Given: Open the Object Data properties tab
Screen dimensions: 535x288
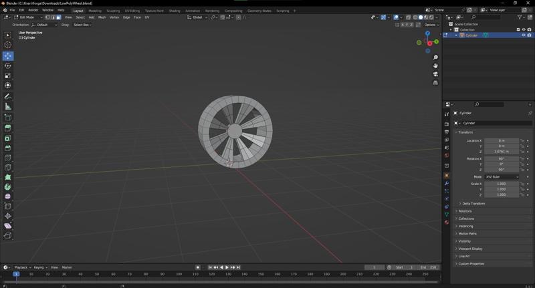Looking at the screenshot, I should 447,214.
